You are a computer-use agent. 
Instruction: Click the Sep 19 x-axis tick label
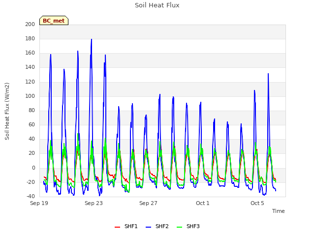(x=39, y=203)
